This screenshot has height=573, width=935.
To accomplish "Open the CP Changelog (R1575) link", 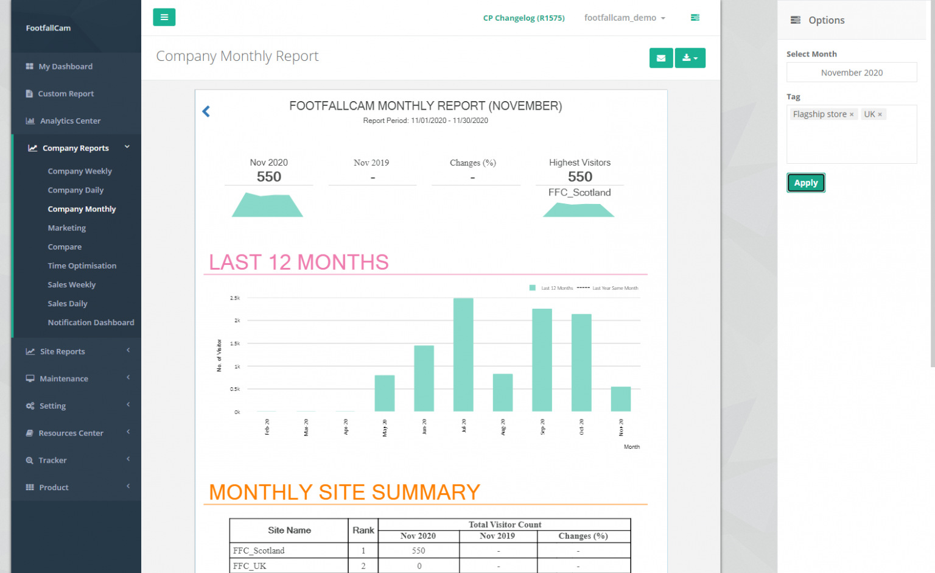I will pos(524,18).
